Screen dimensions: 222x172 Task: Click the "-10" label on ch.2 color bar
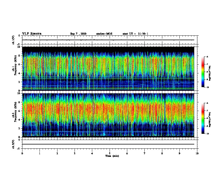(x=207, y=134)
